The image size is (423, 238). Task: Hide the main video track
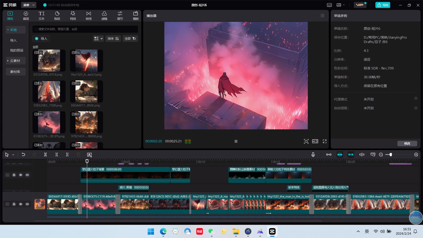click(21, 204)
